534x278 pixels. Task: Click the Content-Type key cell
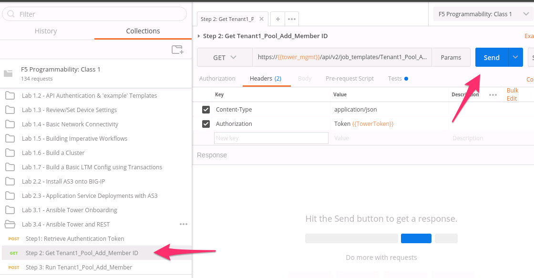[x=234, y=109]
